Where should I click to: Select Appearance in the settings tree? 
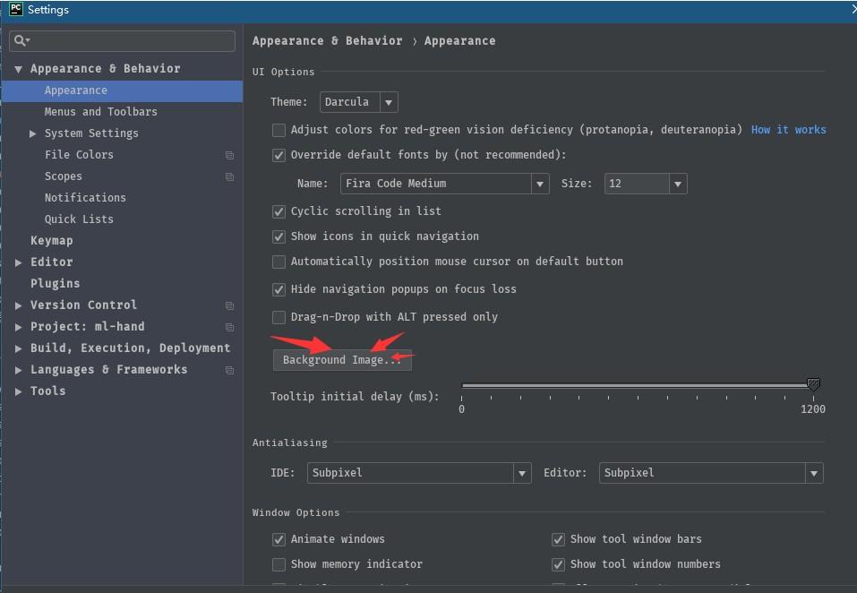point(122,90)
